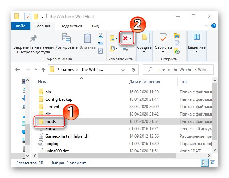Open the Open-with dropdown arrow
This screenshot has width=229, height=178.
(182, 35)
